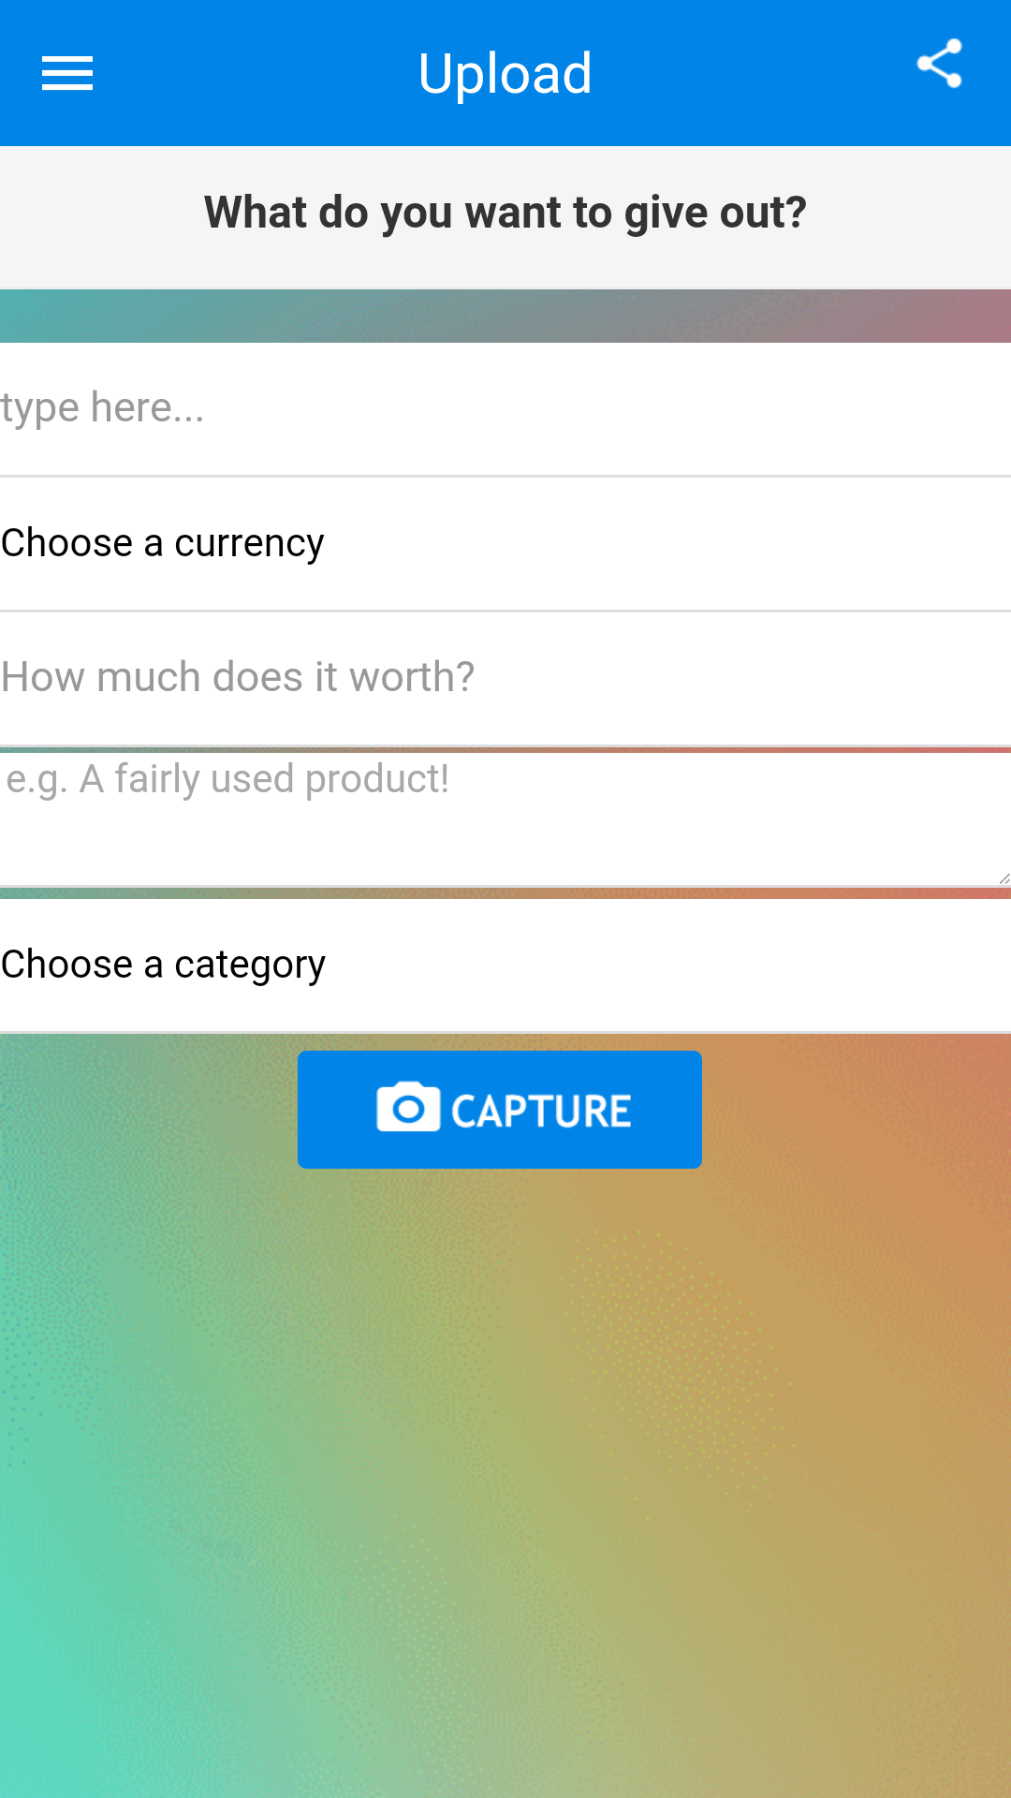
Task: Tap blue header bar left of Upload
Action: (243, 73)
